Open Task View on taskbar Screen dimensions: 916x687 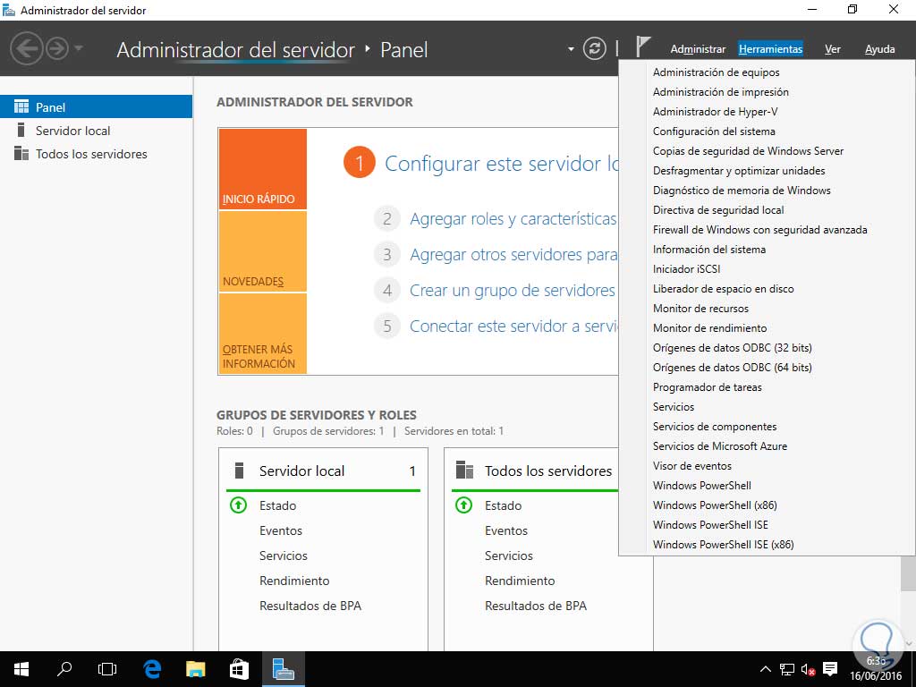pos(107,669)
